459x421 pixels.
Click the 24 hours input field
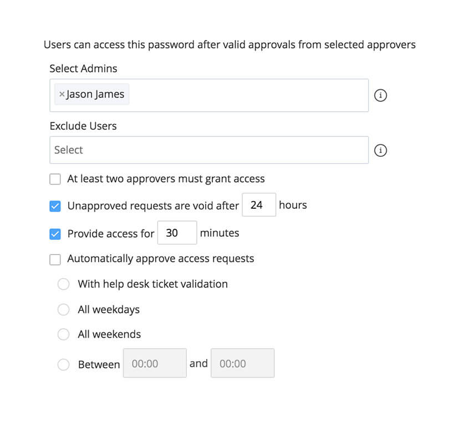pos(258,205)
